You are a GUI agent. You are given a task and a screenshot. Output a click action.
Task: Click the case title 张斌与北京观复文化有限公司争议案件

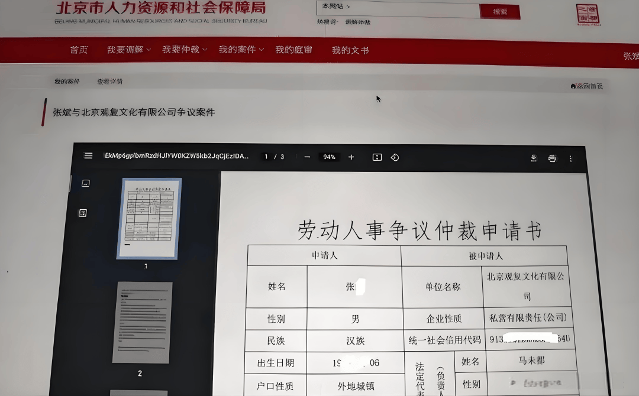tap(134, 112)
